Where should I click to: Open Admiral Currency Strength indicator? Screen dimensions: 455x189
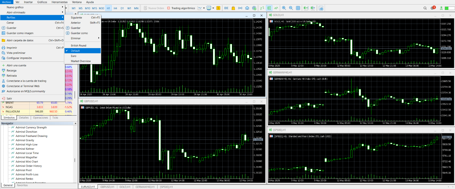[31, 128]
